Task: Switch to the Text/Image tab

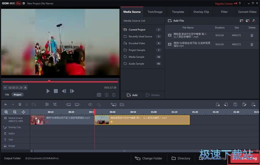Action: (155, 12)
